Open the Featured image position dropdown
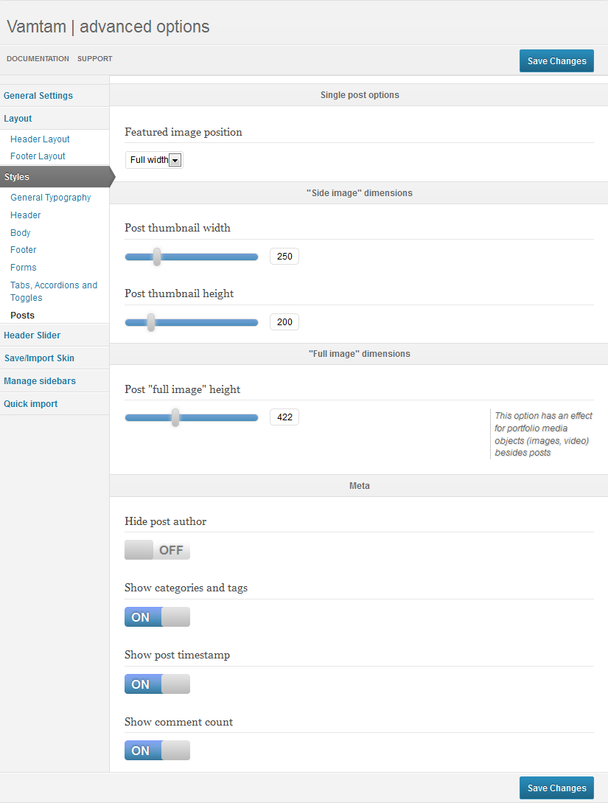 [153, 160]
